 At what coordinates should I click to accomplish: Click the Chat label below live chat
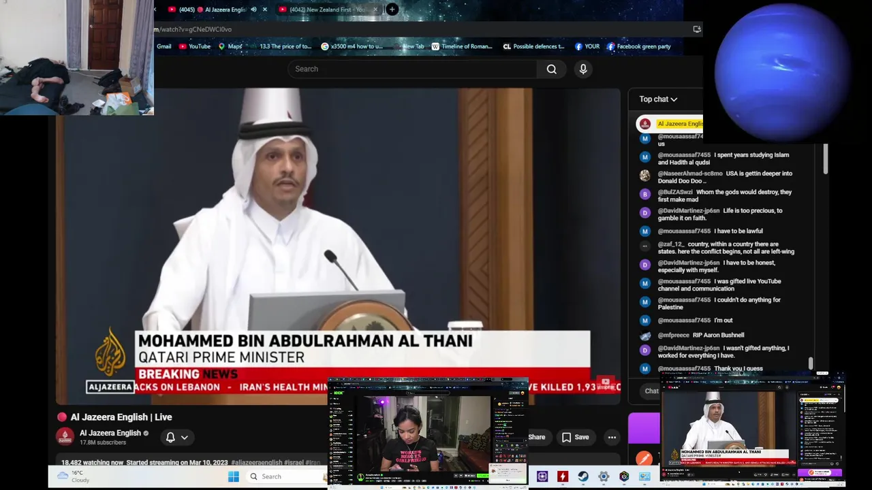click(651, 391)
